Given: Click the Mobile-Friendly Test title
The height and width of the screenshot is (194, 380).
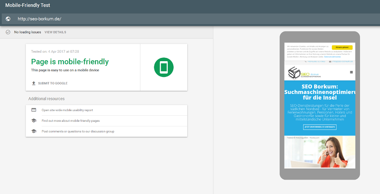Looking at the screenshot, I should click(x=28, y=5).
